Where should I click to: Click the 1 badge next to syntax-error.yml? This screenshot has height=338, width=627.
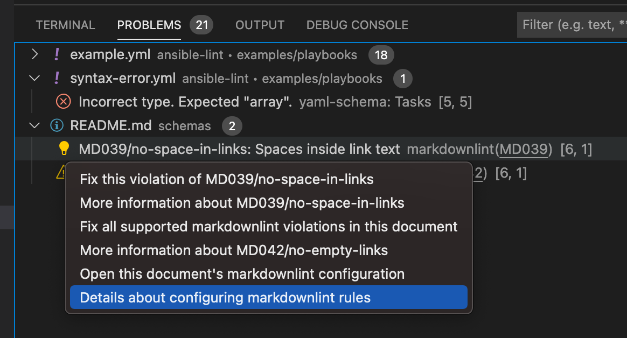click(x=402, y=79)
